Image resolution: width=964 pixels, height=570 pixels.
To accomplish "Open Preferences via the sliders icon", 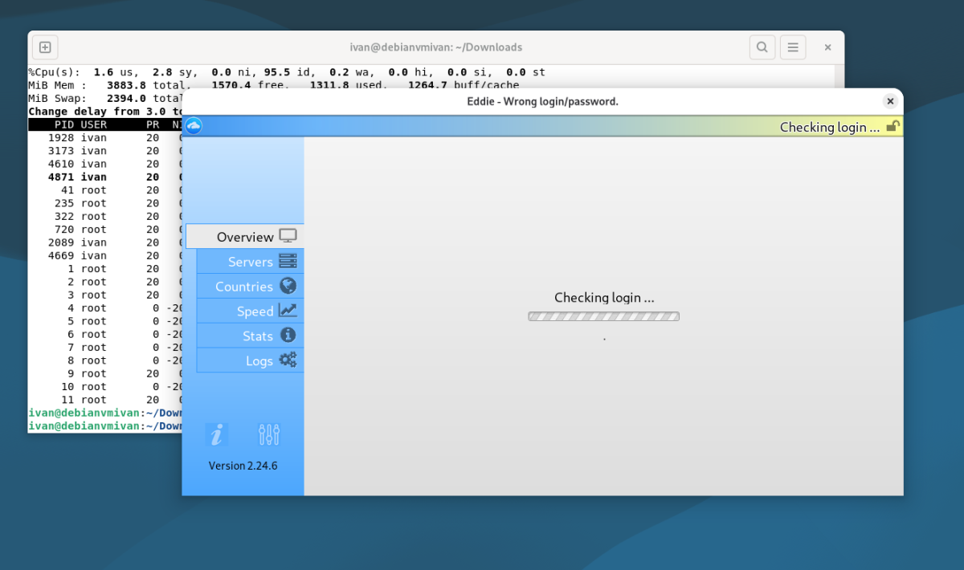I will coord(269,434).
